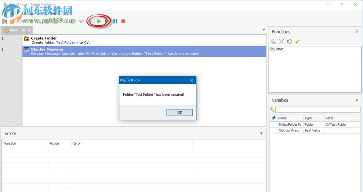The height and width of the screenshot is (192, 363).
Task: Click the Main function's gear icon
Action: click(273, 49)
